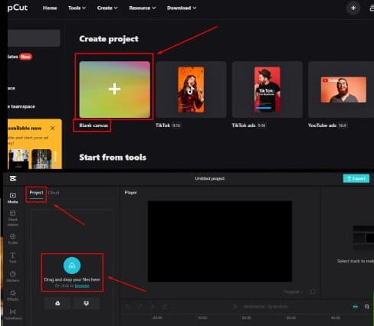
Task: Open the Home menu item
Action: [x=50, y=8]
